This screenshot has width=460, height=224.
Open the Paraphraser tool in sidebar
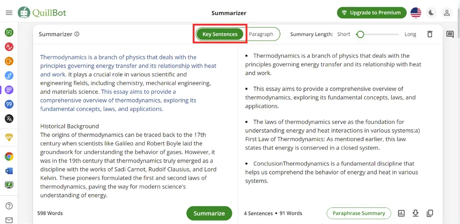(9, 32)
